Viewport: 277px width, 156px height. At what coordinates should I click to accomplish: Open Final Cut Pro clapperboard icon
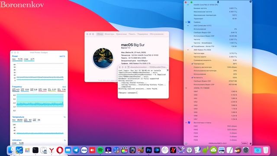click(125, 150)
